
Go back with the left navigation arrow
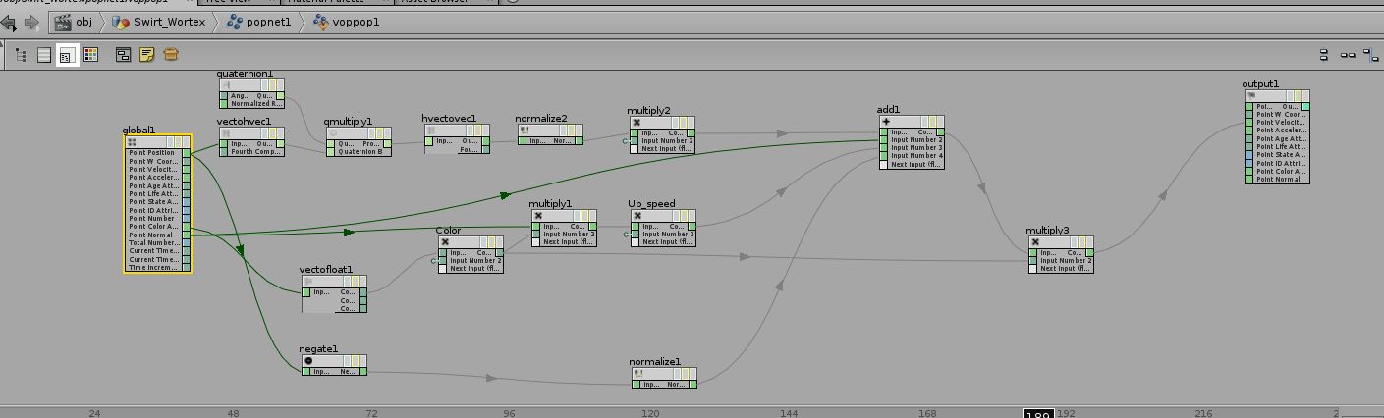(10, 22)
